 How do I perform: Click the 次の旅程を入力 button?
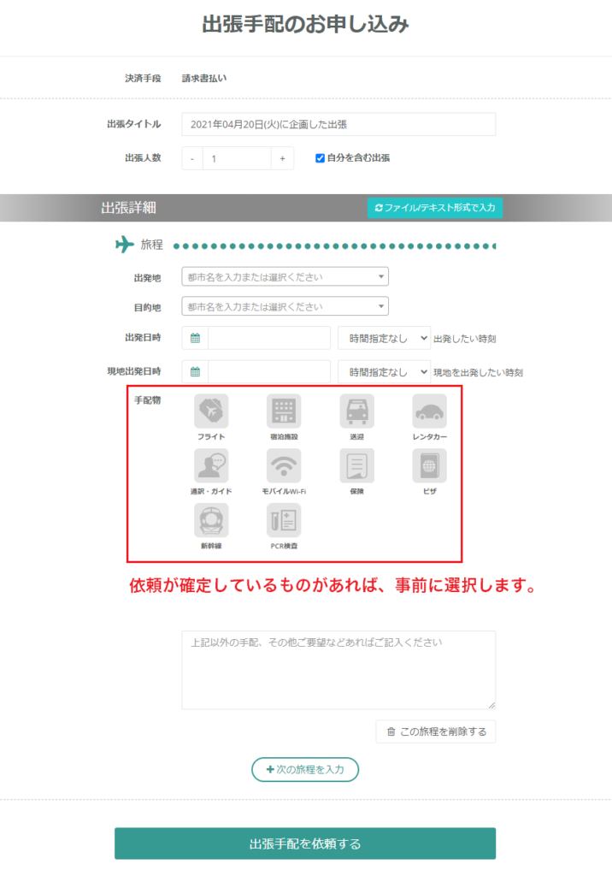305,769
